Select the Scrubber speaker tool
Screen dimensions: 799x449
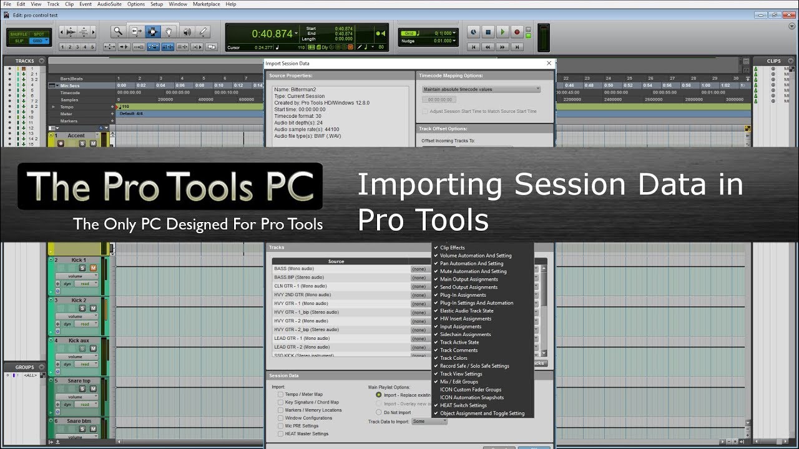(x=186, y=31)
